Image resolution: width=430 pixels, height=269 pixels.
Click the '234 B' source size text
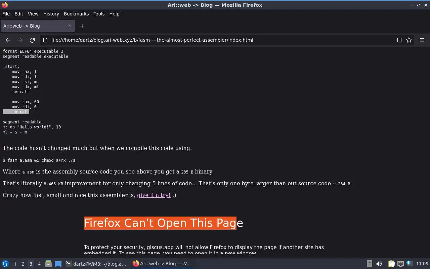click(x=344, y=184)
